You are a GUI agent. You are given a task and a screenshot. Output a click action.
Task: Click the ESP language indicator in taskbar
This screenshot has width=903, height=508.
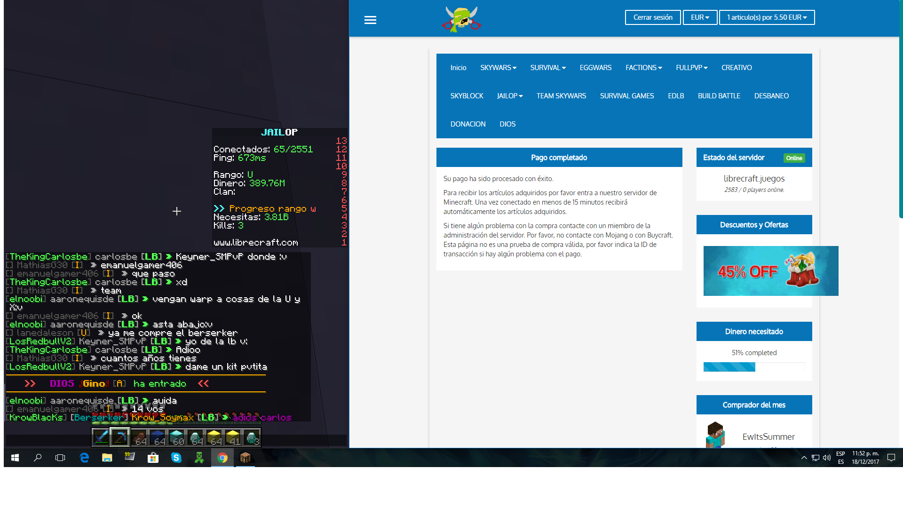[840, 454]
